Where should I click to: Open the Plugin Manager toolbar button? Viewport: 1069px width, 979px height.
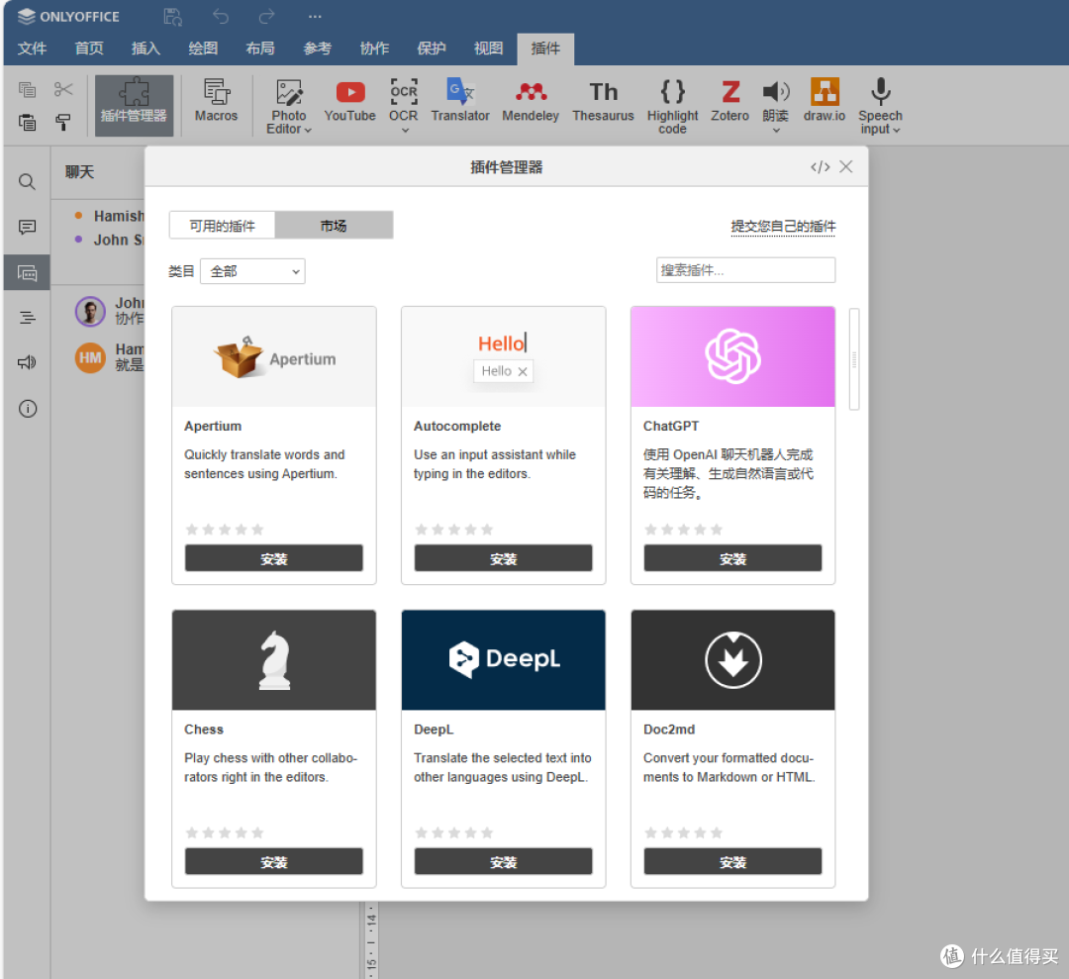point(134,105)
